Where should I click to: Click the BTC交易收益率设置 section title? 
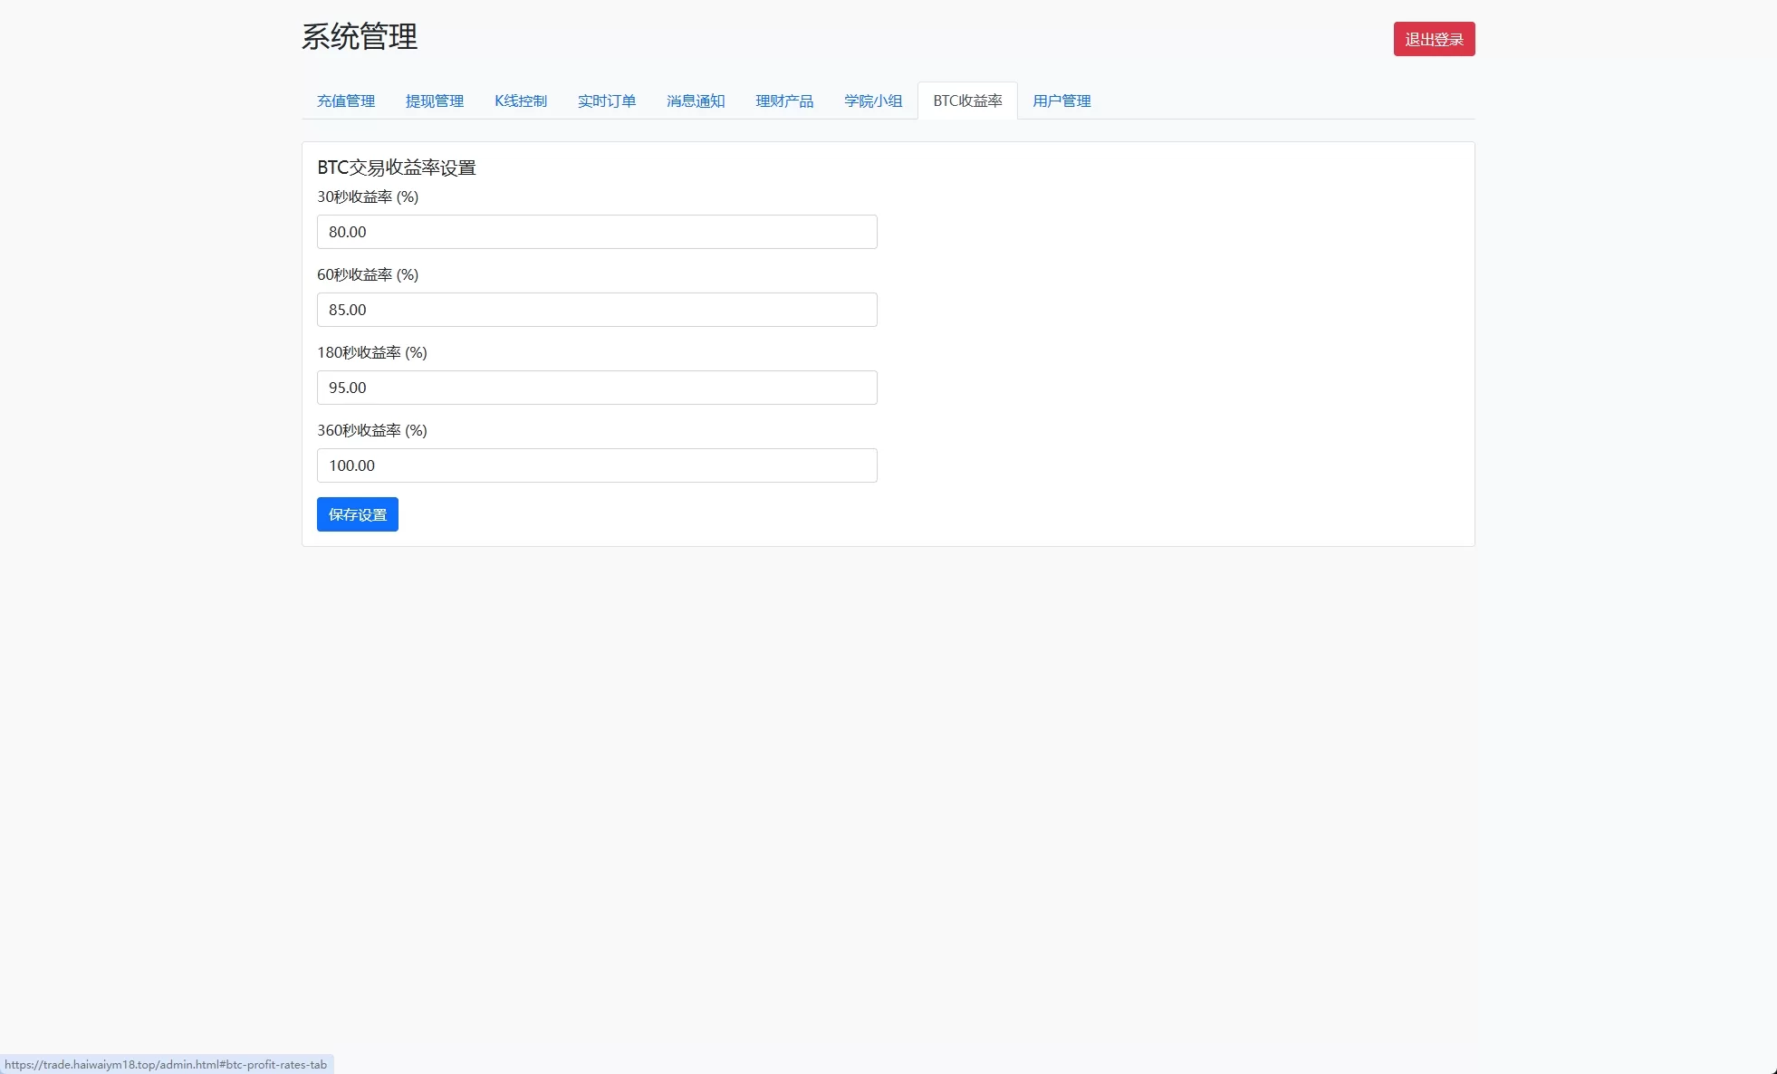click(x=397, y=168)
